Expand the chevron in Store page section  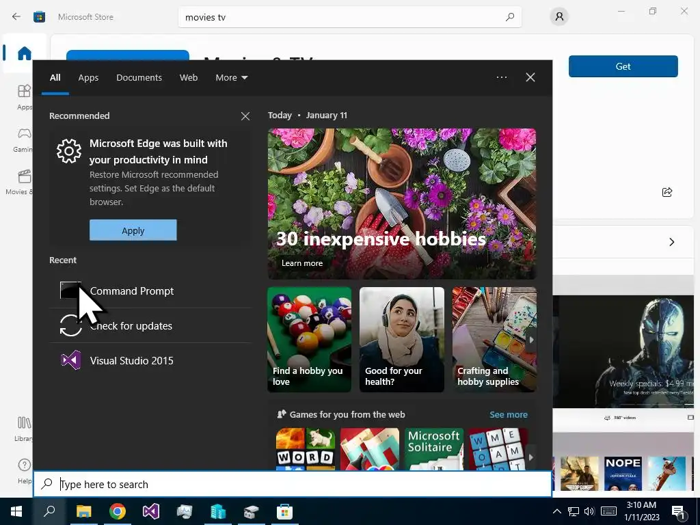pos(671,242)
